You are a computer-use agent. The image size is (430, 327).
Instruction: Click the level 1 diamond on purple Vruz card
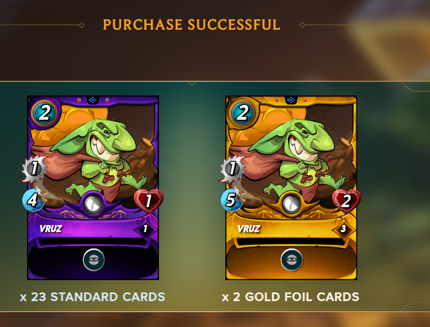coord(145,229)
